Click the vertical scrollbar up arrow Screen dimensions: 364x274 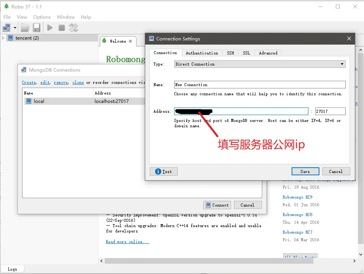[x=361, y=50]
